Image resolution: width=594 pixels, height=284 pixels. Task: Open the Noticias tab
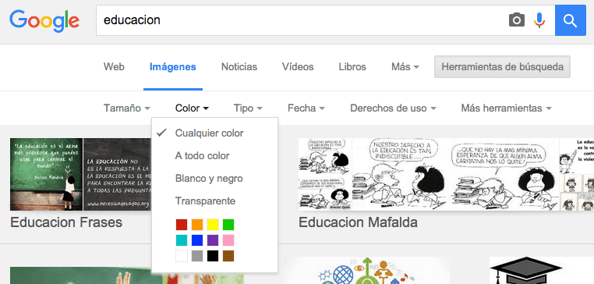point(239,67)
